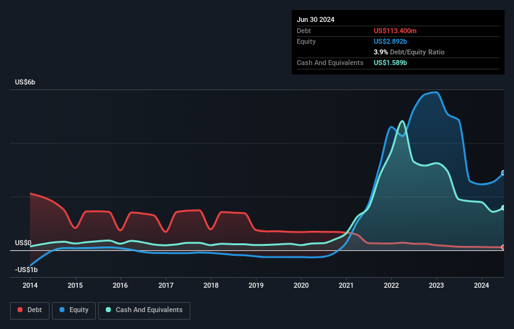Viewport: 514px width, 329px height.
Task: Click the Jun 30 2024 tooltip date
Action: pos(316,19)
